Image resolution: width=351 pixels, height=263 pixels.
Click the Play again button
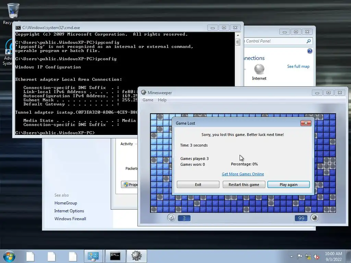coord(289,185)
